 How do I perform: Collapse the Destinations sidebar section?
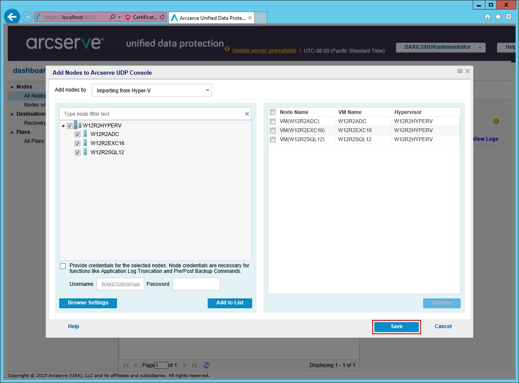pyautogui.click(x=12, y=114)
